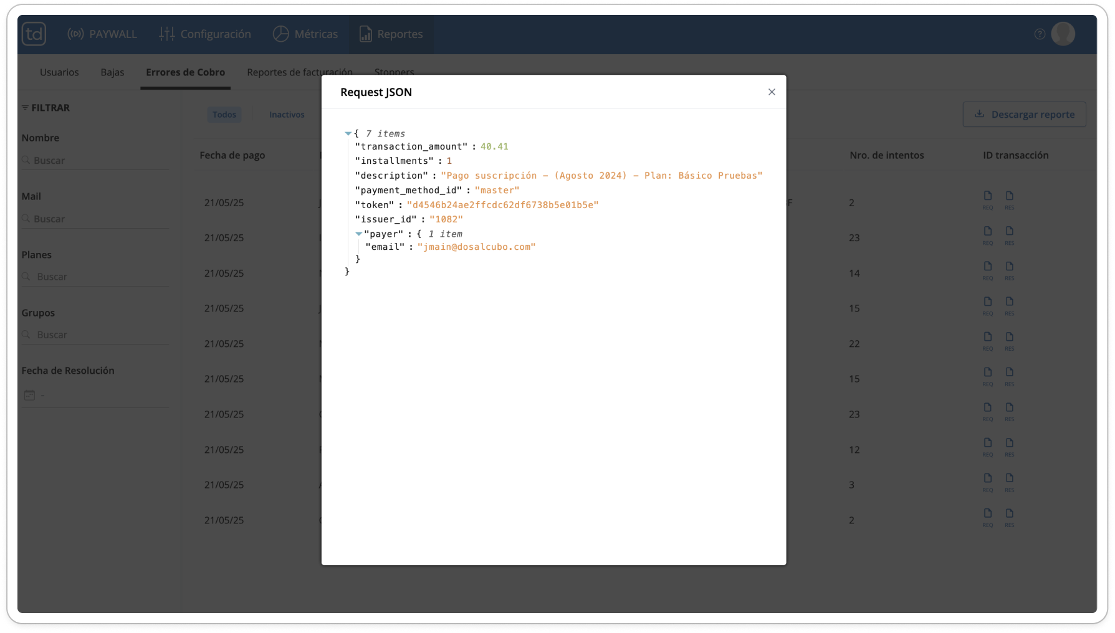Switch to the Usuarios tab
The image size is (1115, 633).
pyautogui.click(x=59, y=72)
